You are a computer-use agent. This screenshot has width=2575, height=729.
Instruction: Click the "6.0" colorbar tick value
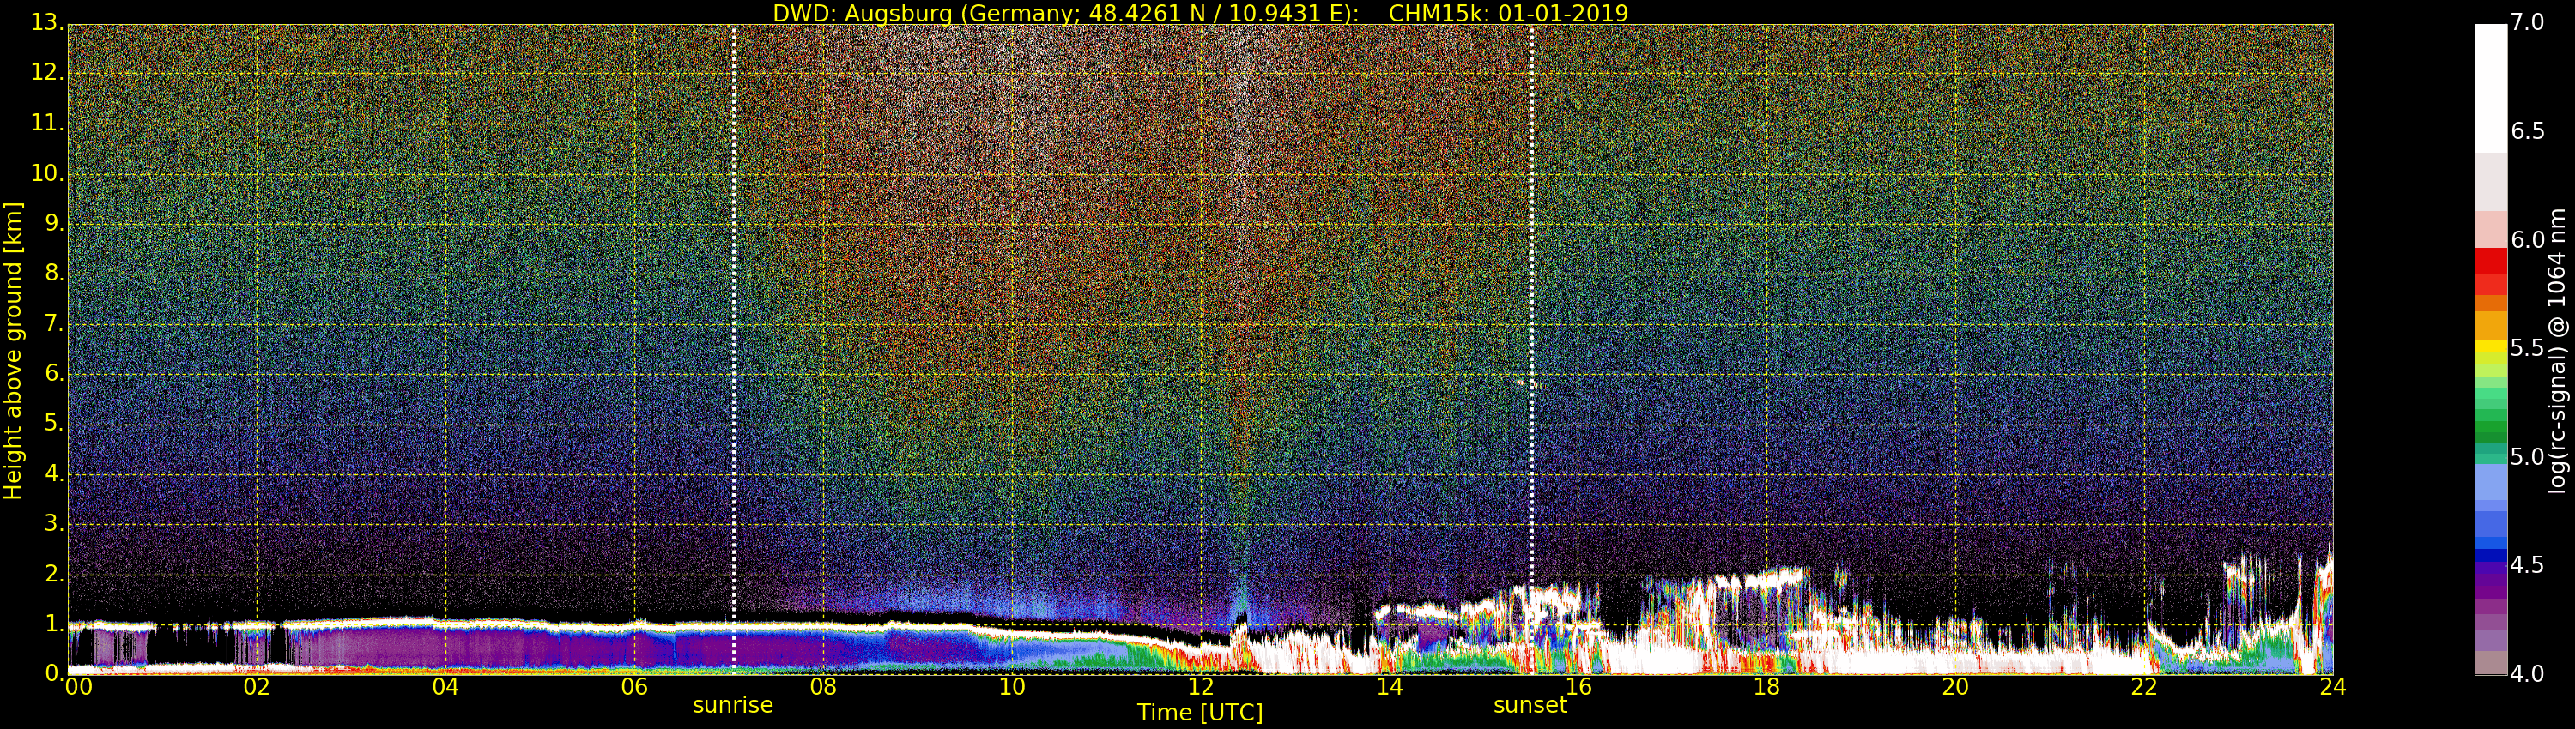pyautogui.click(x=2528, y=239)
